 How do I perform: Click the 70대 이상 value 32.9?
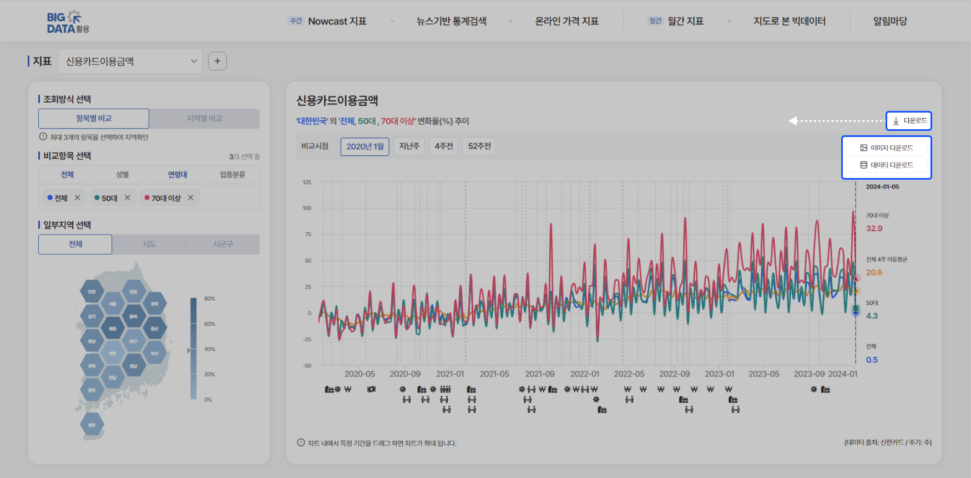(874, 228)
